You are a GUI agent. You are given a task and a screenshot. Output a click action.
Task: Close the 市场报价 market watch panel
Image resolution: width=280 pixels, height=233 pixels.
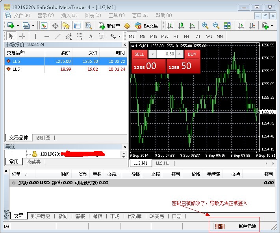pyautogui.click(x=125, y=44)
